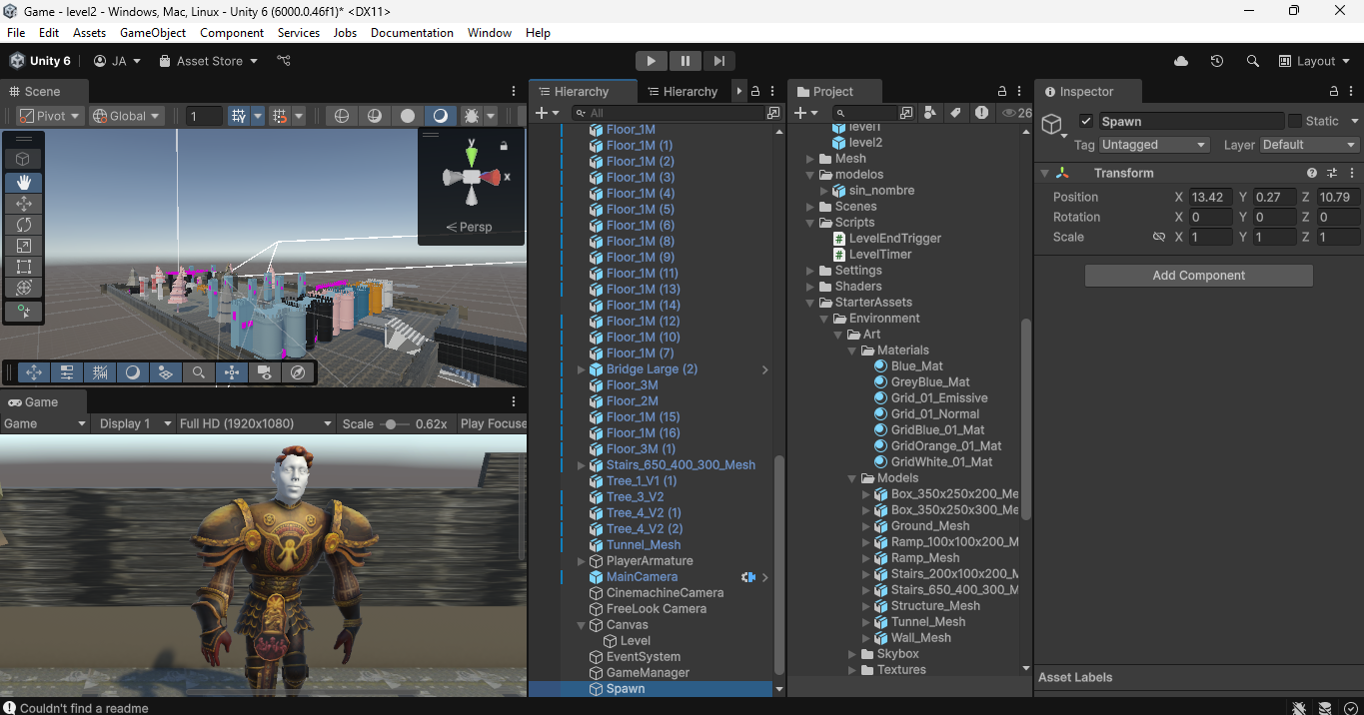
Task: Collapse the Canvas object in Hierarchy
Action: tap(582, 625)
